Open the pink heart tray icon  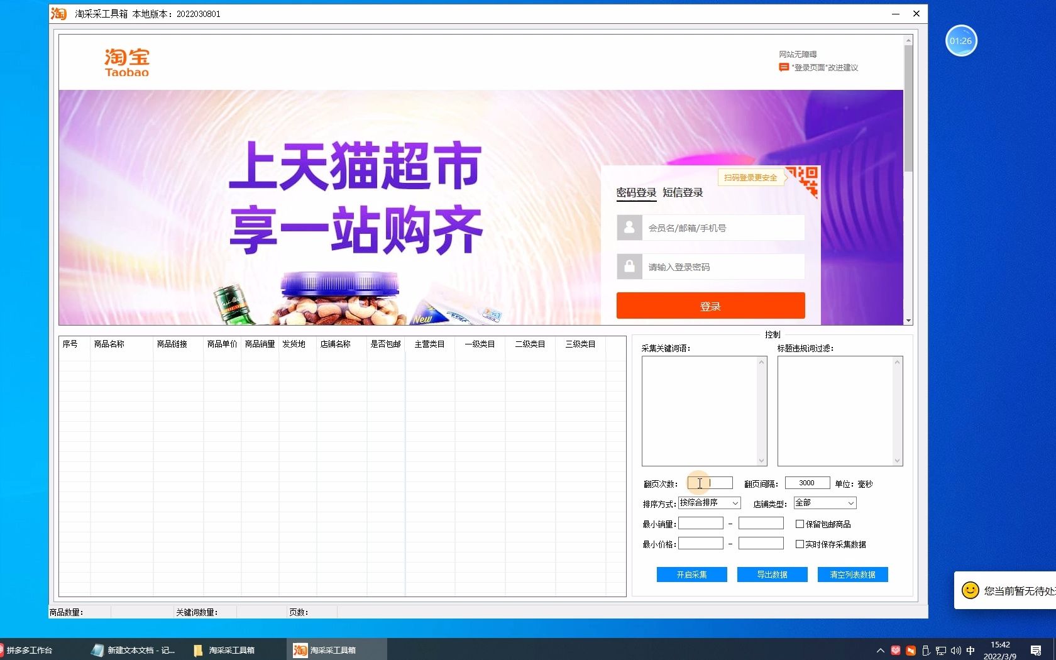(895, 651)
